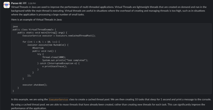Open the Parser AI robot avatar
The height and width of the screenshot is (110, 213).
click(7, 5)
